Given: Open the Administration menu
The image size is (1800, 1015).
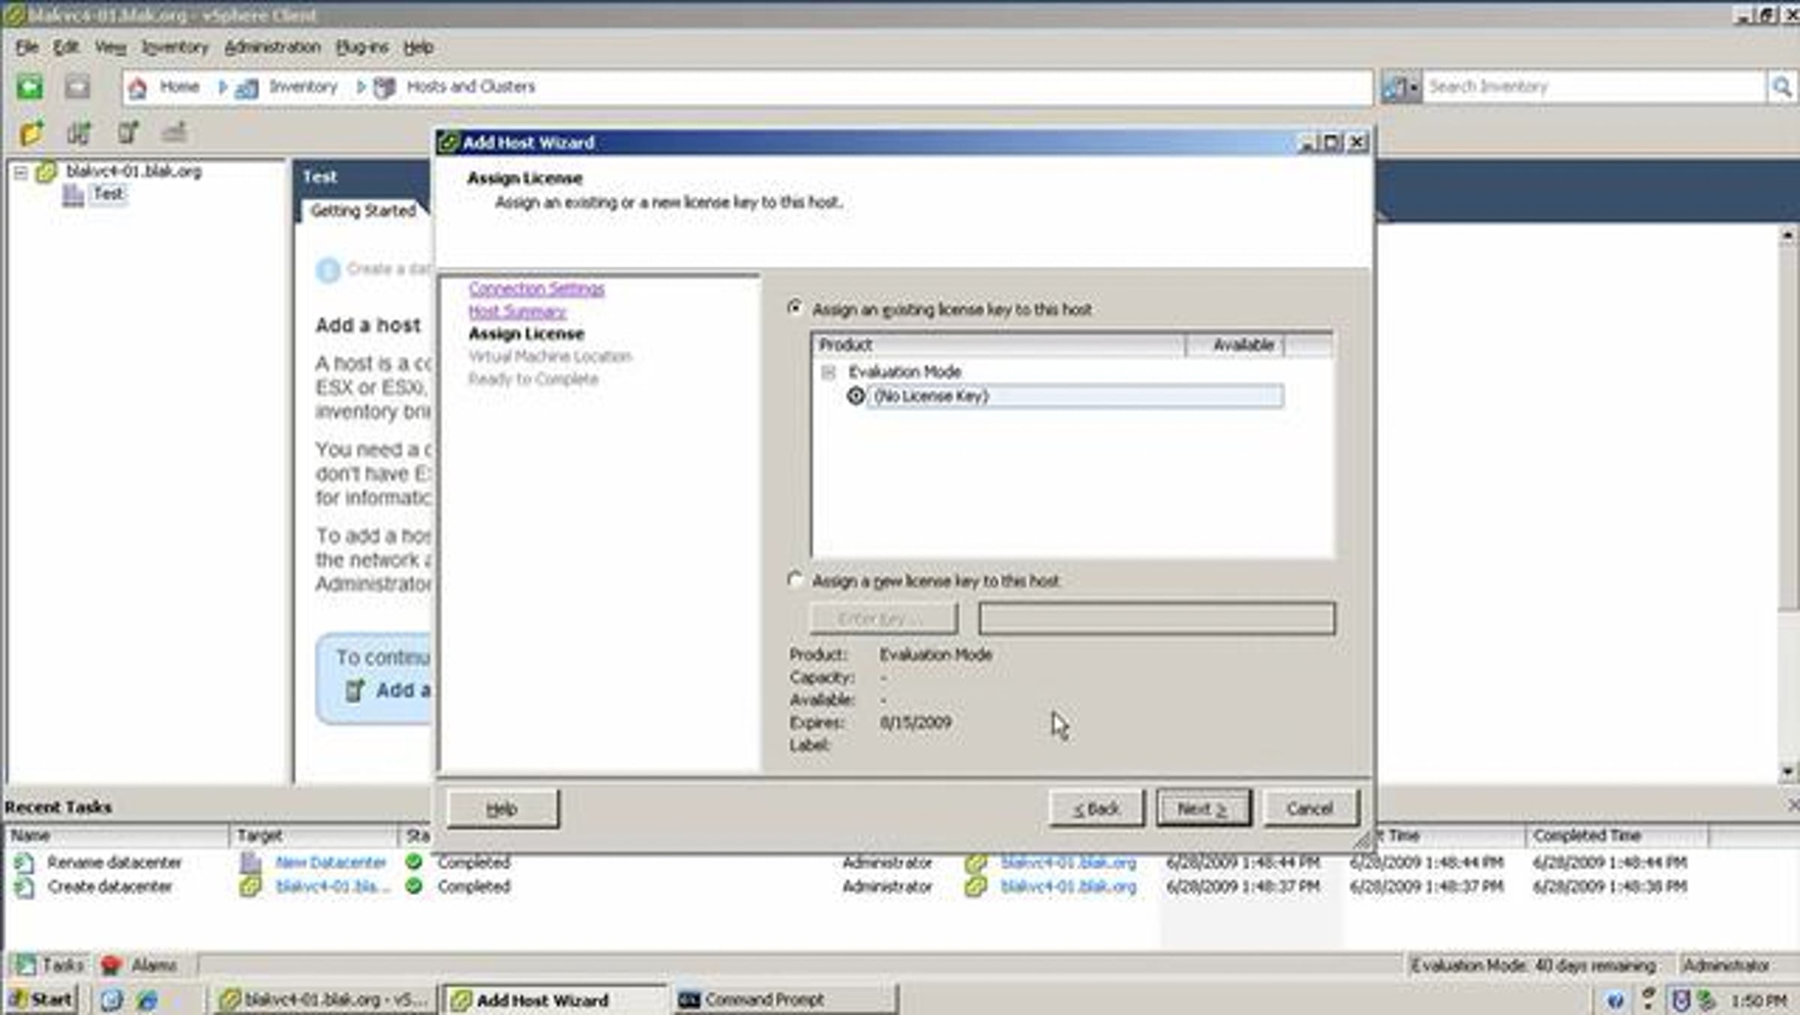Looking at the screenshot, I should tap(272, 47).
